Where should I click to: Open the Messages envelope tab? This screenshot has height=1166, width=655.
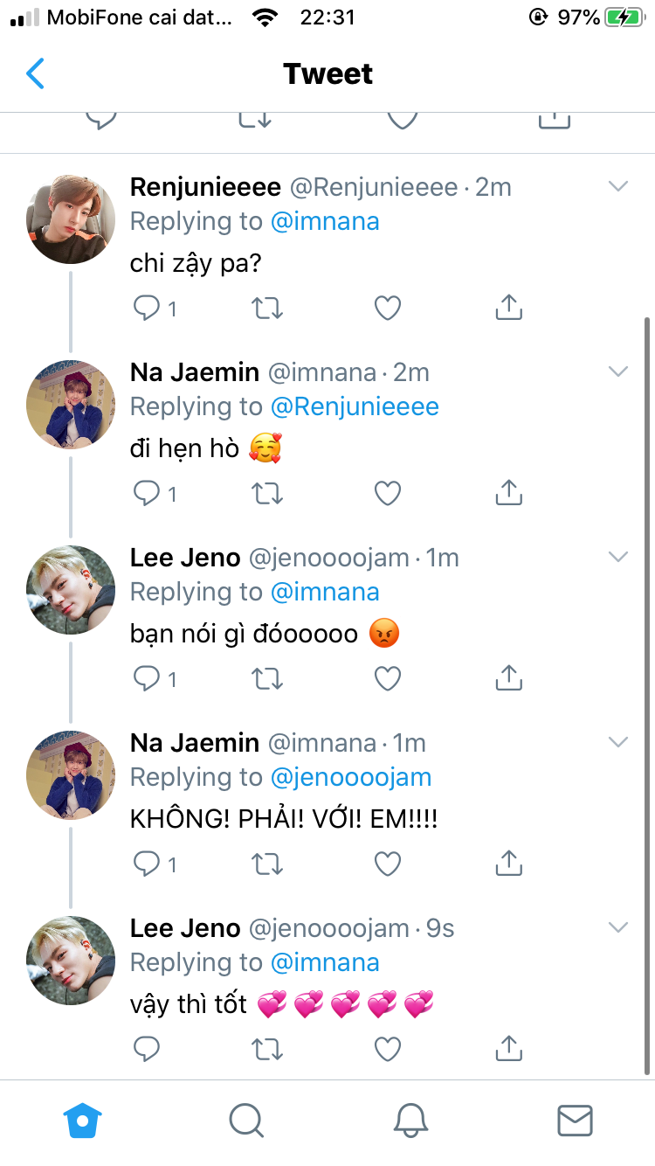coord(575,1120)
